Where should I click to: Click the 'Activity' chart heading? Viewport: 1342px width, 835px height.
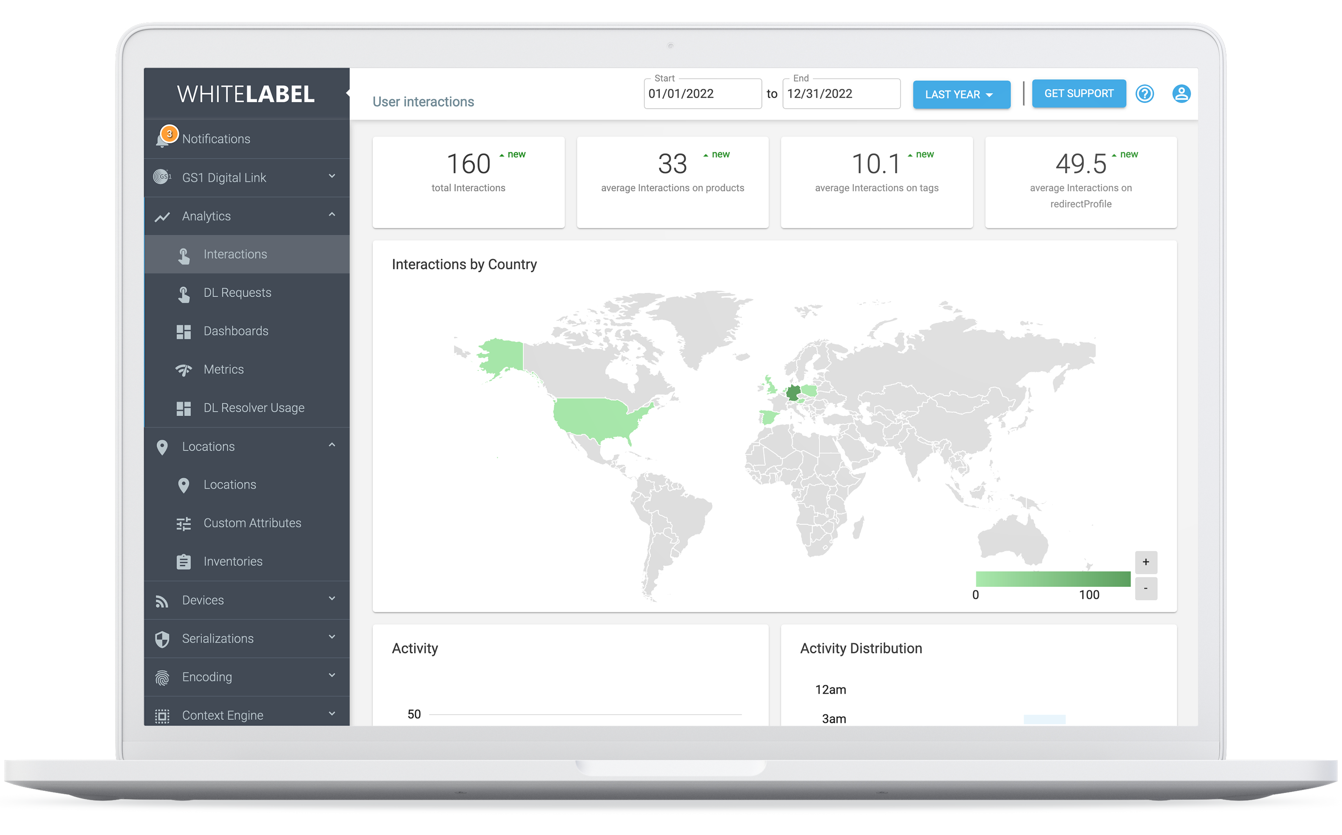(415, 648)
